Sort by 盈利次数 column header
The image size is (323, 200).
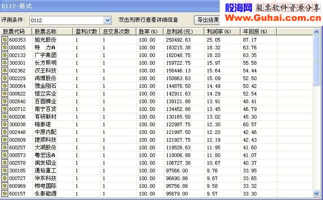tap(87, 32)
